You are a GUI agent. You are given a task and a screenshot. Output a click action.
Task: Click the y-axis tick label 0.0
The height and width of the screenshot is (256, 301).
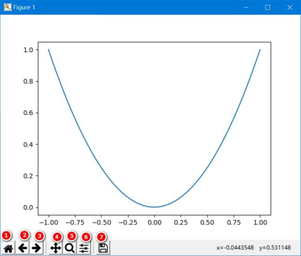click(x=28, y=208)
